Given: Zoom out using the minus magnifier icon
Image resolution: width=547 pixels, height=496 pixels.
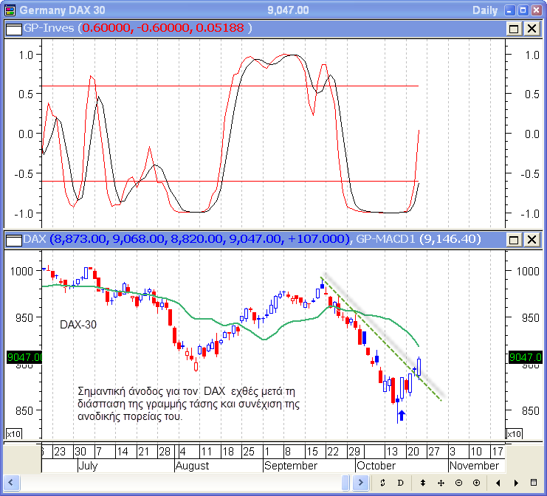Looking at the screenshot, I should pos(458,483).
